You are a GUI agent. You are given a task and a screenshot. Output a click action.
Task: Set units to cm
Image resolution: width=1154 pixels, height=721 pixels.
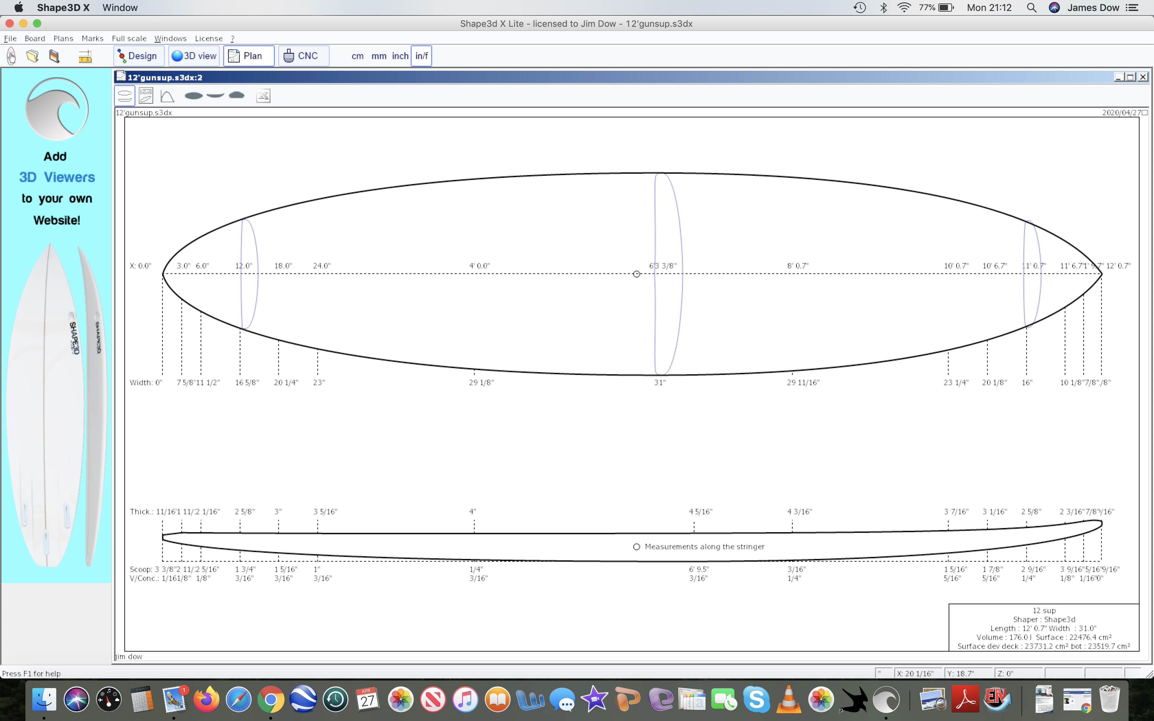click(357, 56)
